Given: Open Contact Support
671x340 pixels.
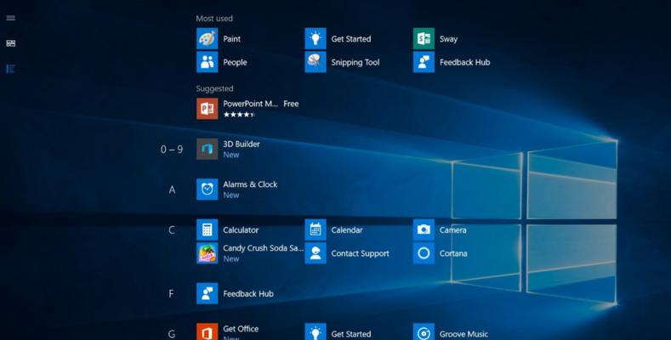Looking at the screenshot, I should [x=347, y=252].
